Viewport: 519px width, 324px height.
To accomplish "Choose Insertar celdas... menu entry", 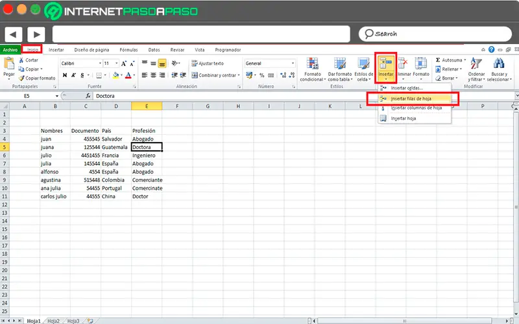I will [415, 88].
